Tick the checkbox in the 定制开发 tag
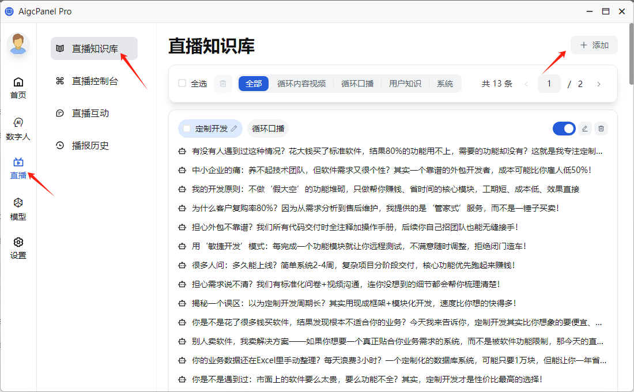The image size is (634, 392). 187,129
